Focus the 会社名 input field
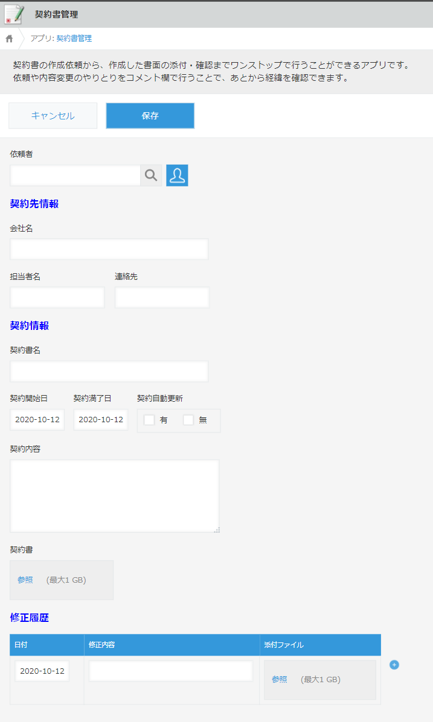433x722 pixels. point(109,249)
